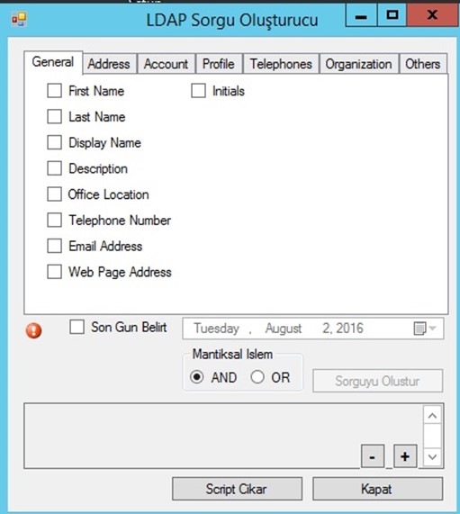The image size is (460, 514).
Task: Tick the Son Gun Belirt checkbox
Action: tap(77, 327)
